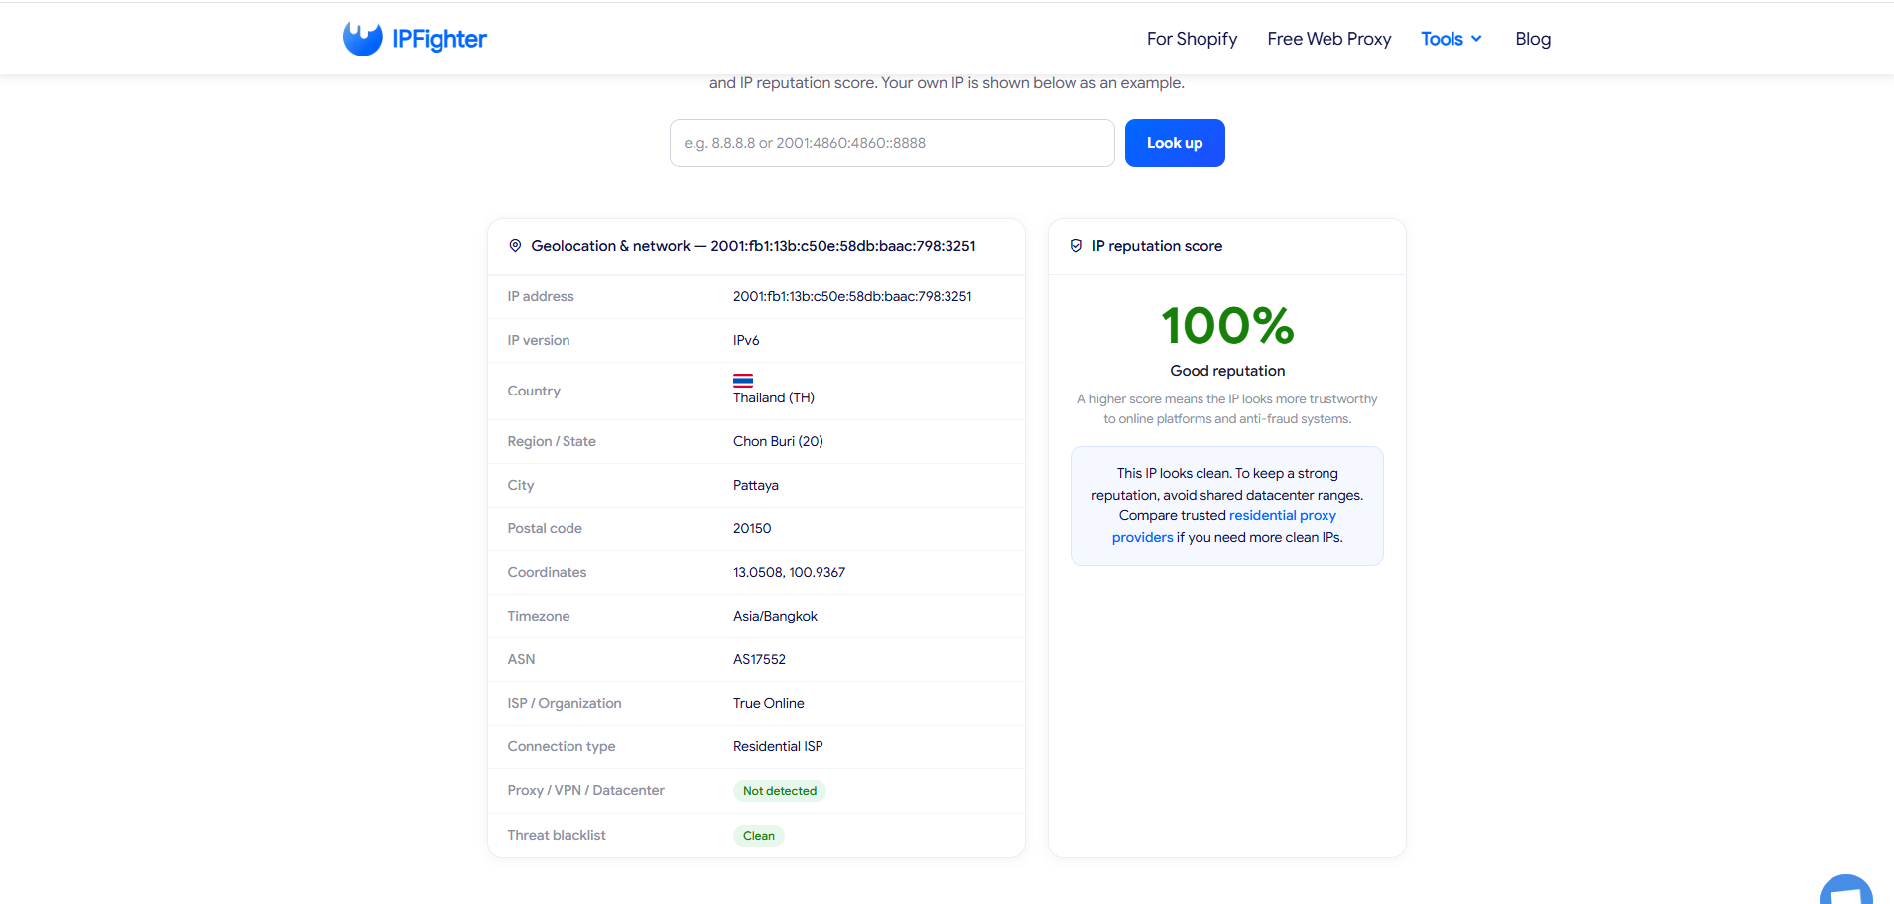Click the geolocation pin icon
The height and width of the screenshot is (904, 1894).
tap(515, 246)
